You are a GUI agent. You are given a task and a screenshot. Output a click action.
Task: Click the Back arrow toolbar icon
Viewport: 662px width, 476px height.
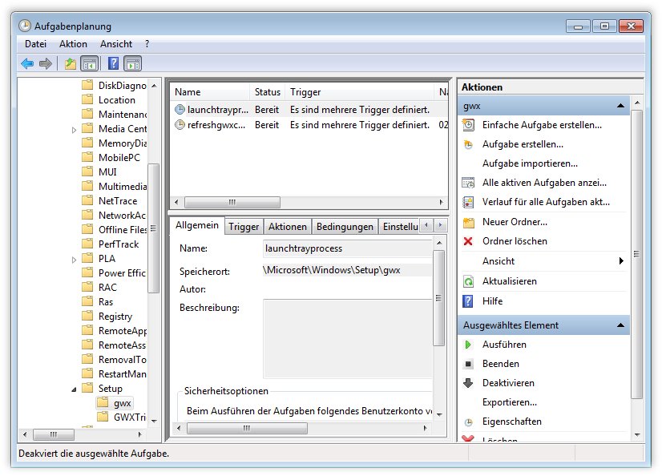(x=27, y=63)
